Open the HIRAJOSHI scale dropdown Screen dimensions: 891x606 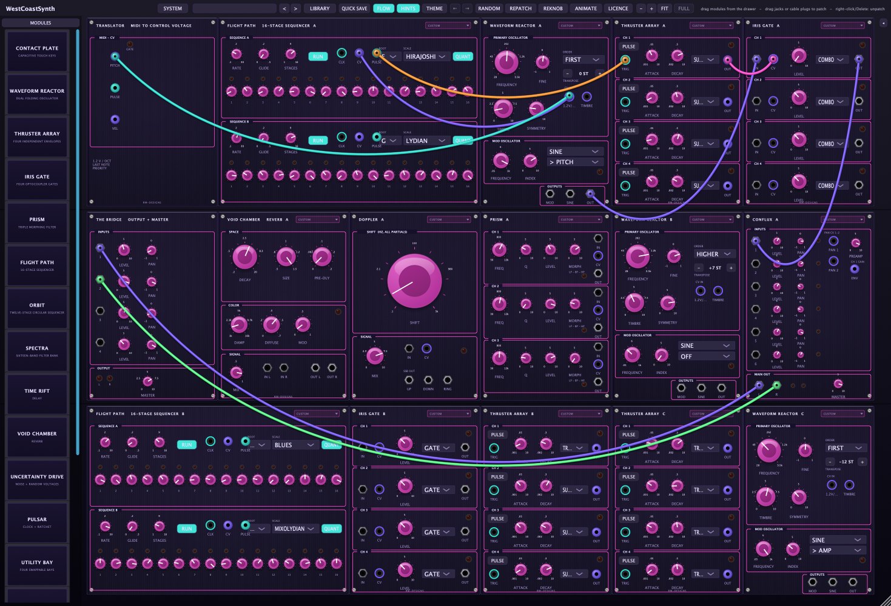(x=426, y=56)
